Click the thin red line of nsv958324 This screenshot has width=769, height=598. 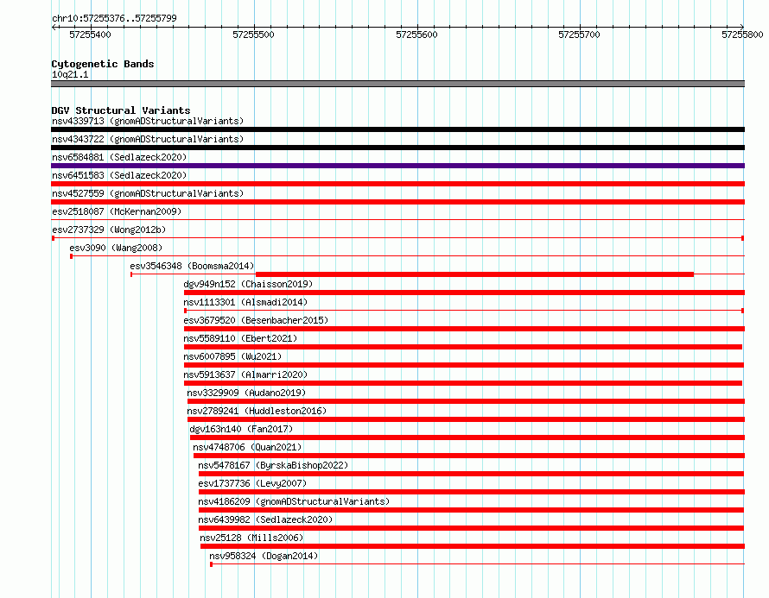(477, 564)
